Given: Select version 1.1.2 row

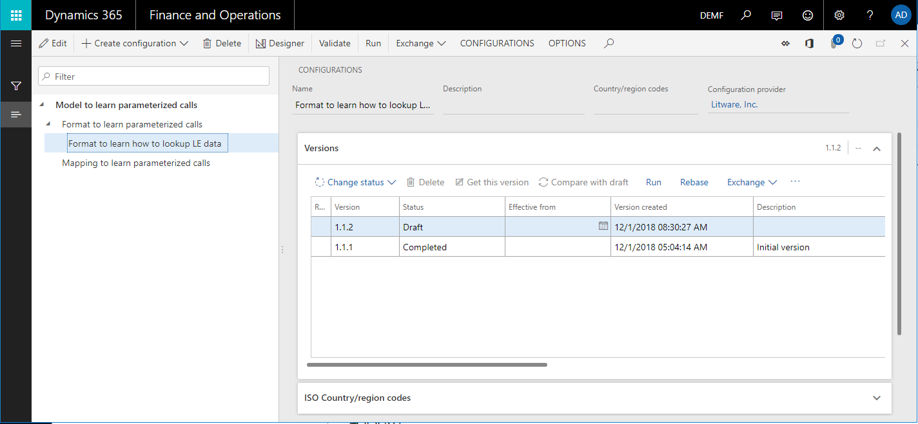Looking at the screenshot, I should click(598, 226).
